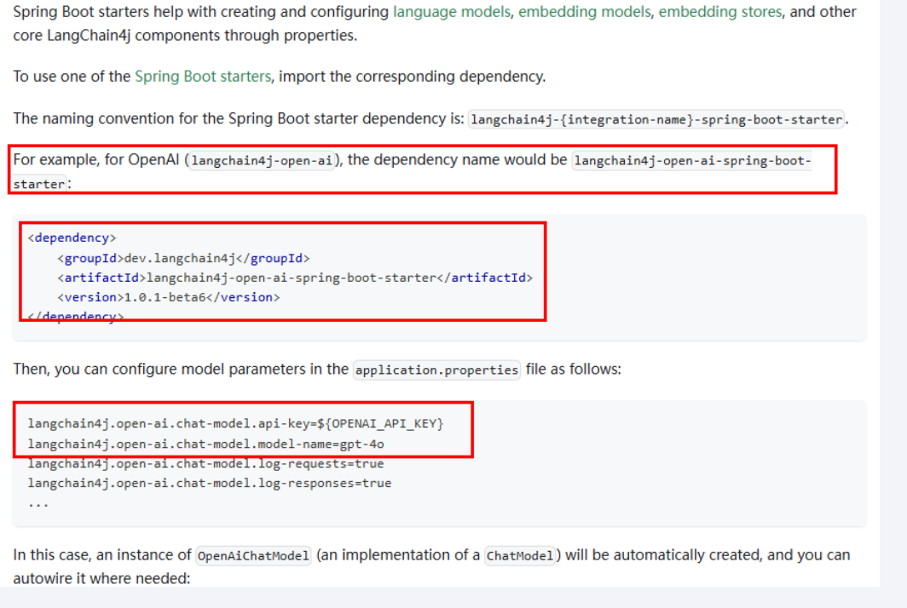
Task: Click the "log-responses=true" property line
Action: coord(209,483)
